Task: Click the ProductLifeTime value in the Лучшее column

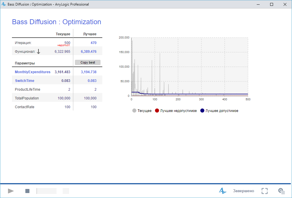Action: pyautogui.click(x=95, y=90)
